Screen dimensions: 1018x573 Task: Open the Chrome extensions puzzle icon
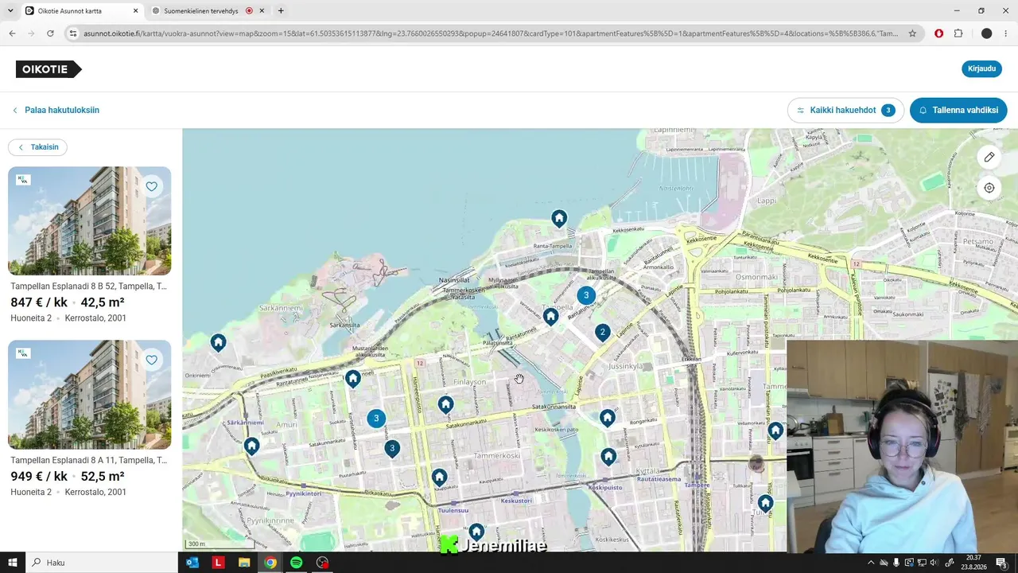point(958,33)
